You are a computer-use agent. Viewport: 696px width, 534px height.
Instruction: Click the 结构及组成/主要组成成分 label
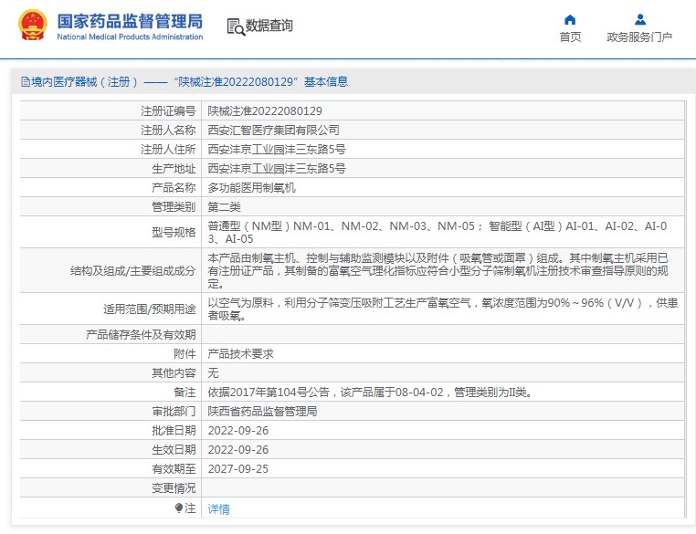(132, 270)
